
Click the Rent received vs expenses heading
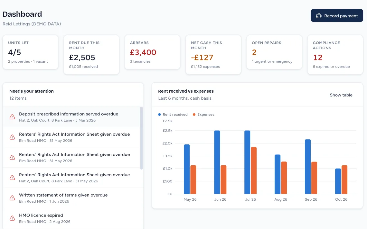(x=186, y=91)
